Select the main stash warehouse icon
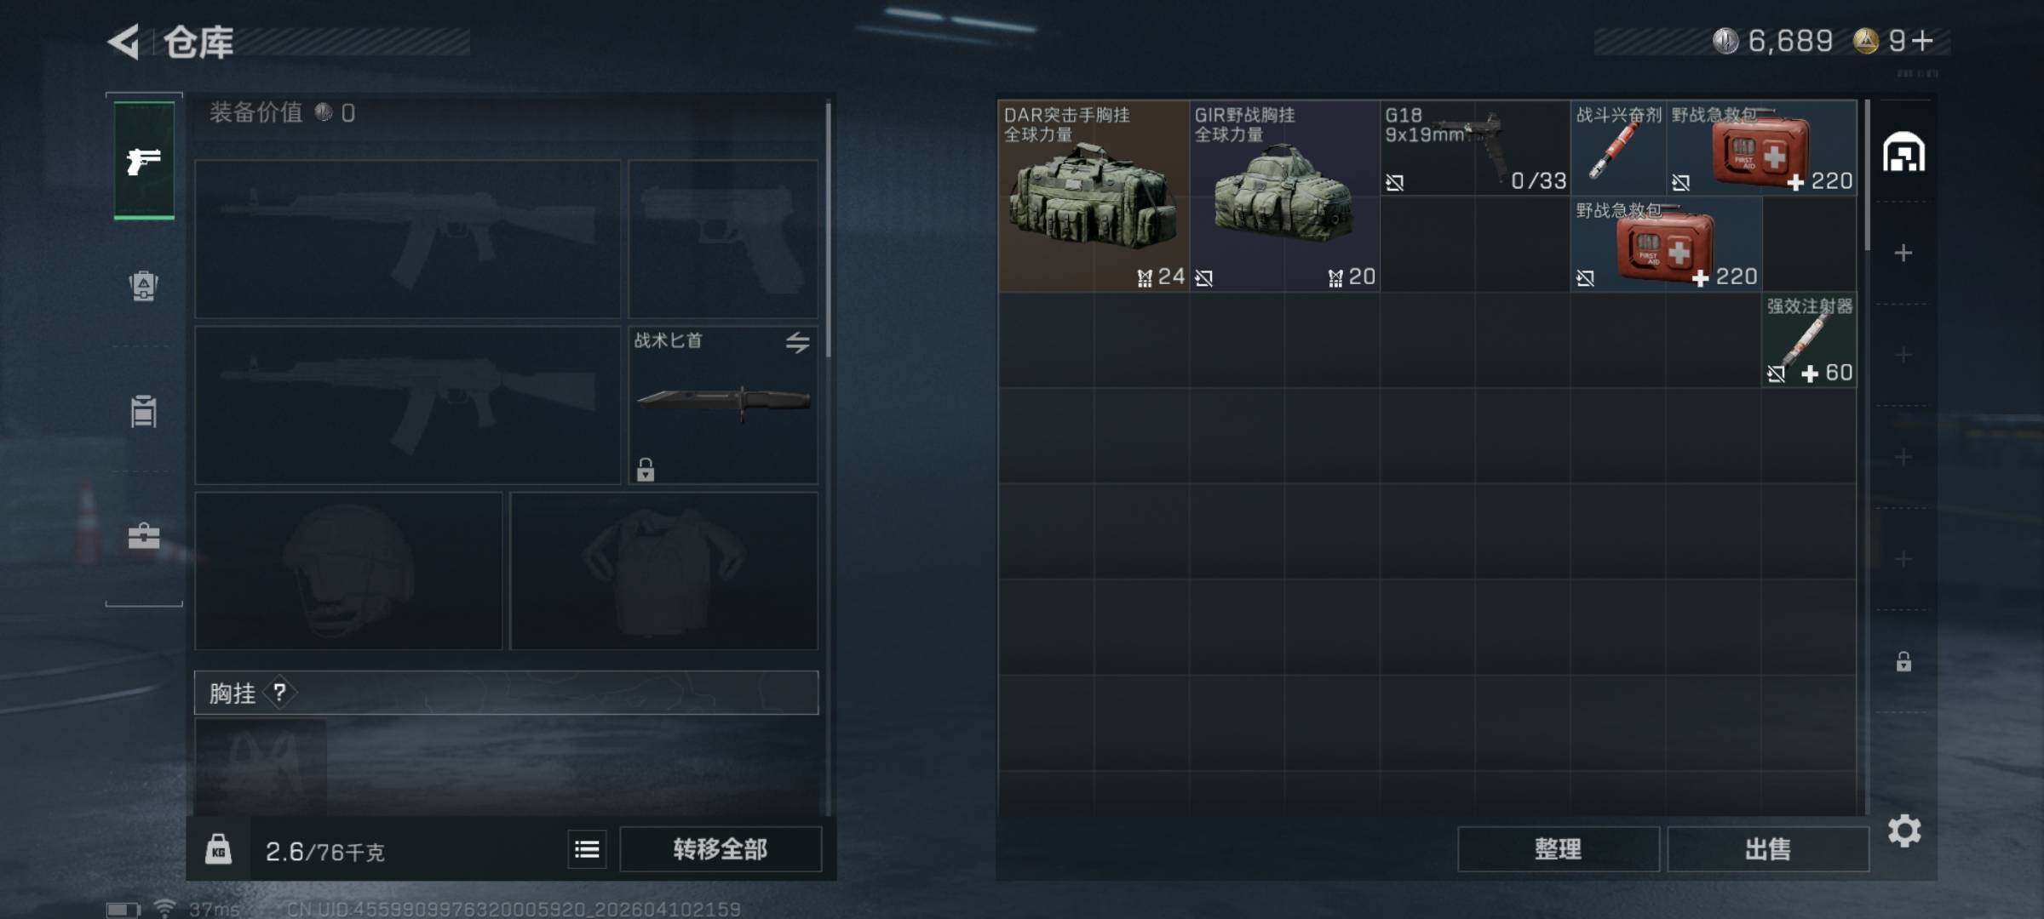Viewport: 2044px width, 919px height. (x=1903, y=152)
